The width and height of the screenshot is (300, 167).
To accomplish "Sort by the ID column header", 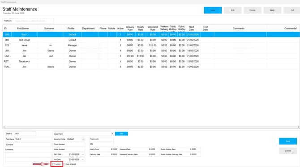I will [x=5, y=29].
